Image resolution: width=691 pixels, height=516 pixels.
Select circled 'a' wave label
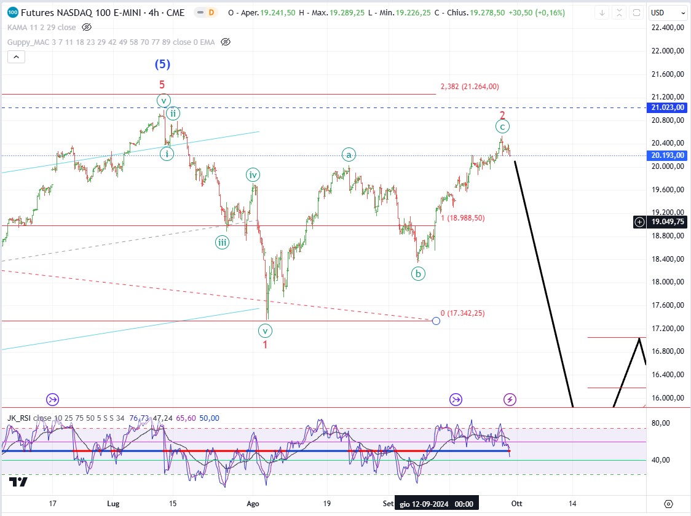[349, 155]
